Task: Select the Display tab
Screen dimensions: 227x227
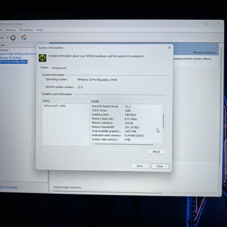Action: (x=44, y=68)
